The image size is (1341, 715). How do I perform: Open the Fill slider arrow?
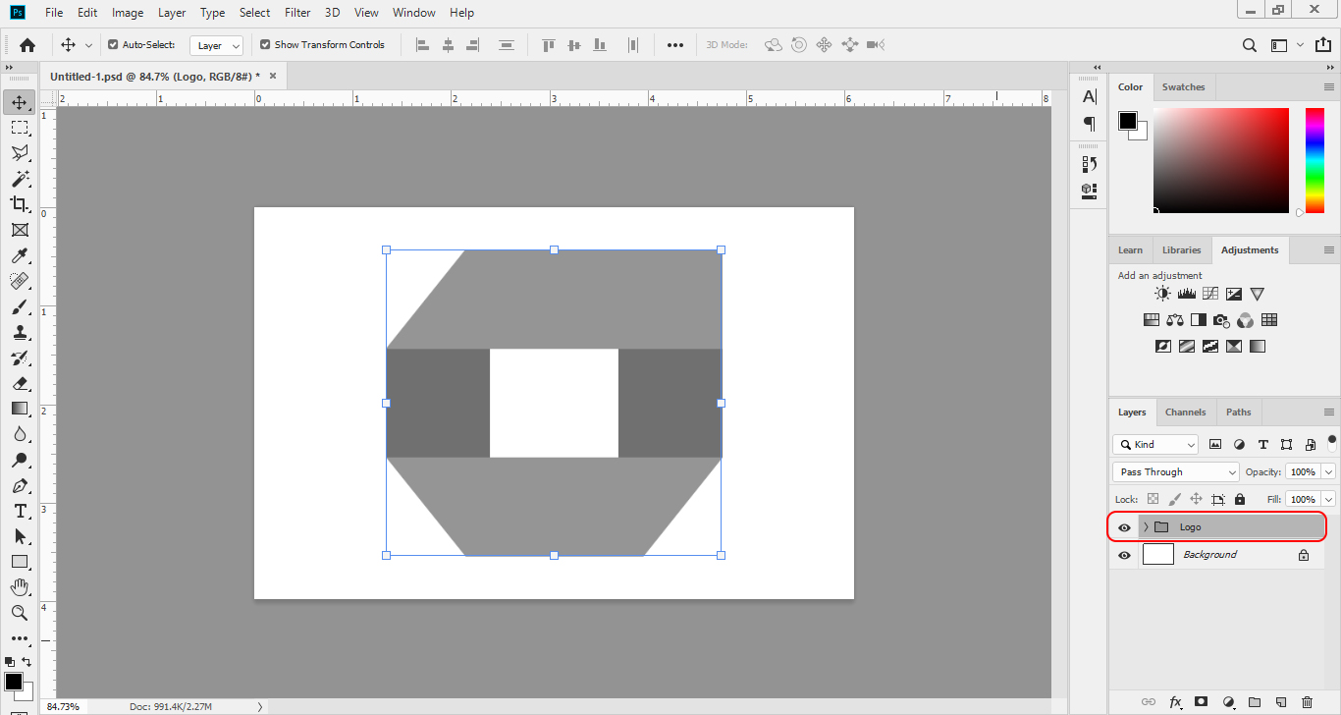1329,499
